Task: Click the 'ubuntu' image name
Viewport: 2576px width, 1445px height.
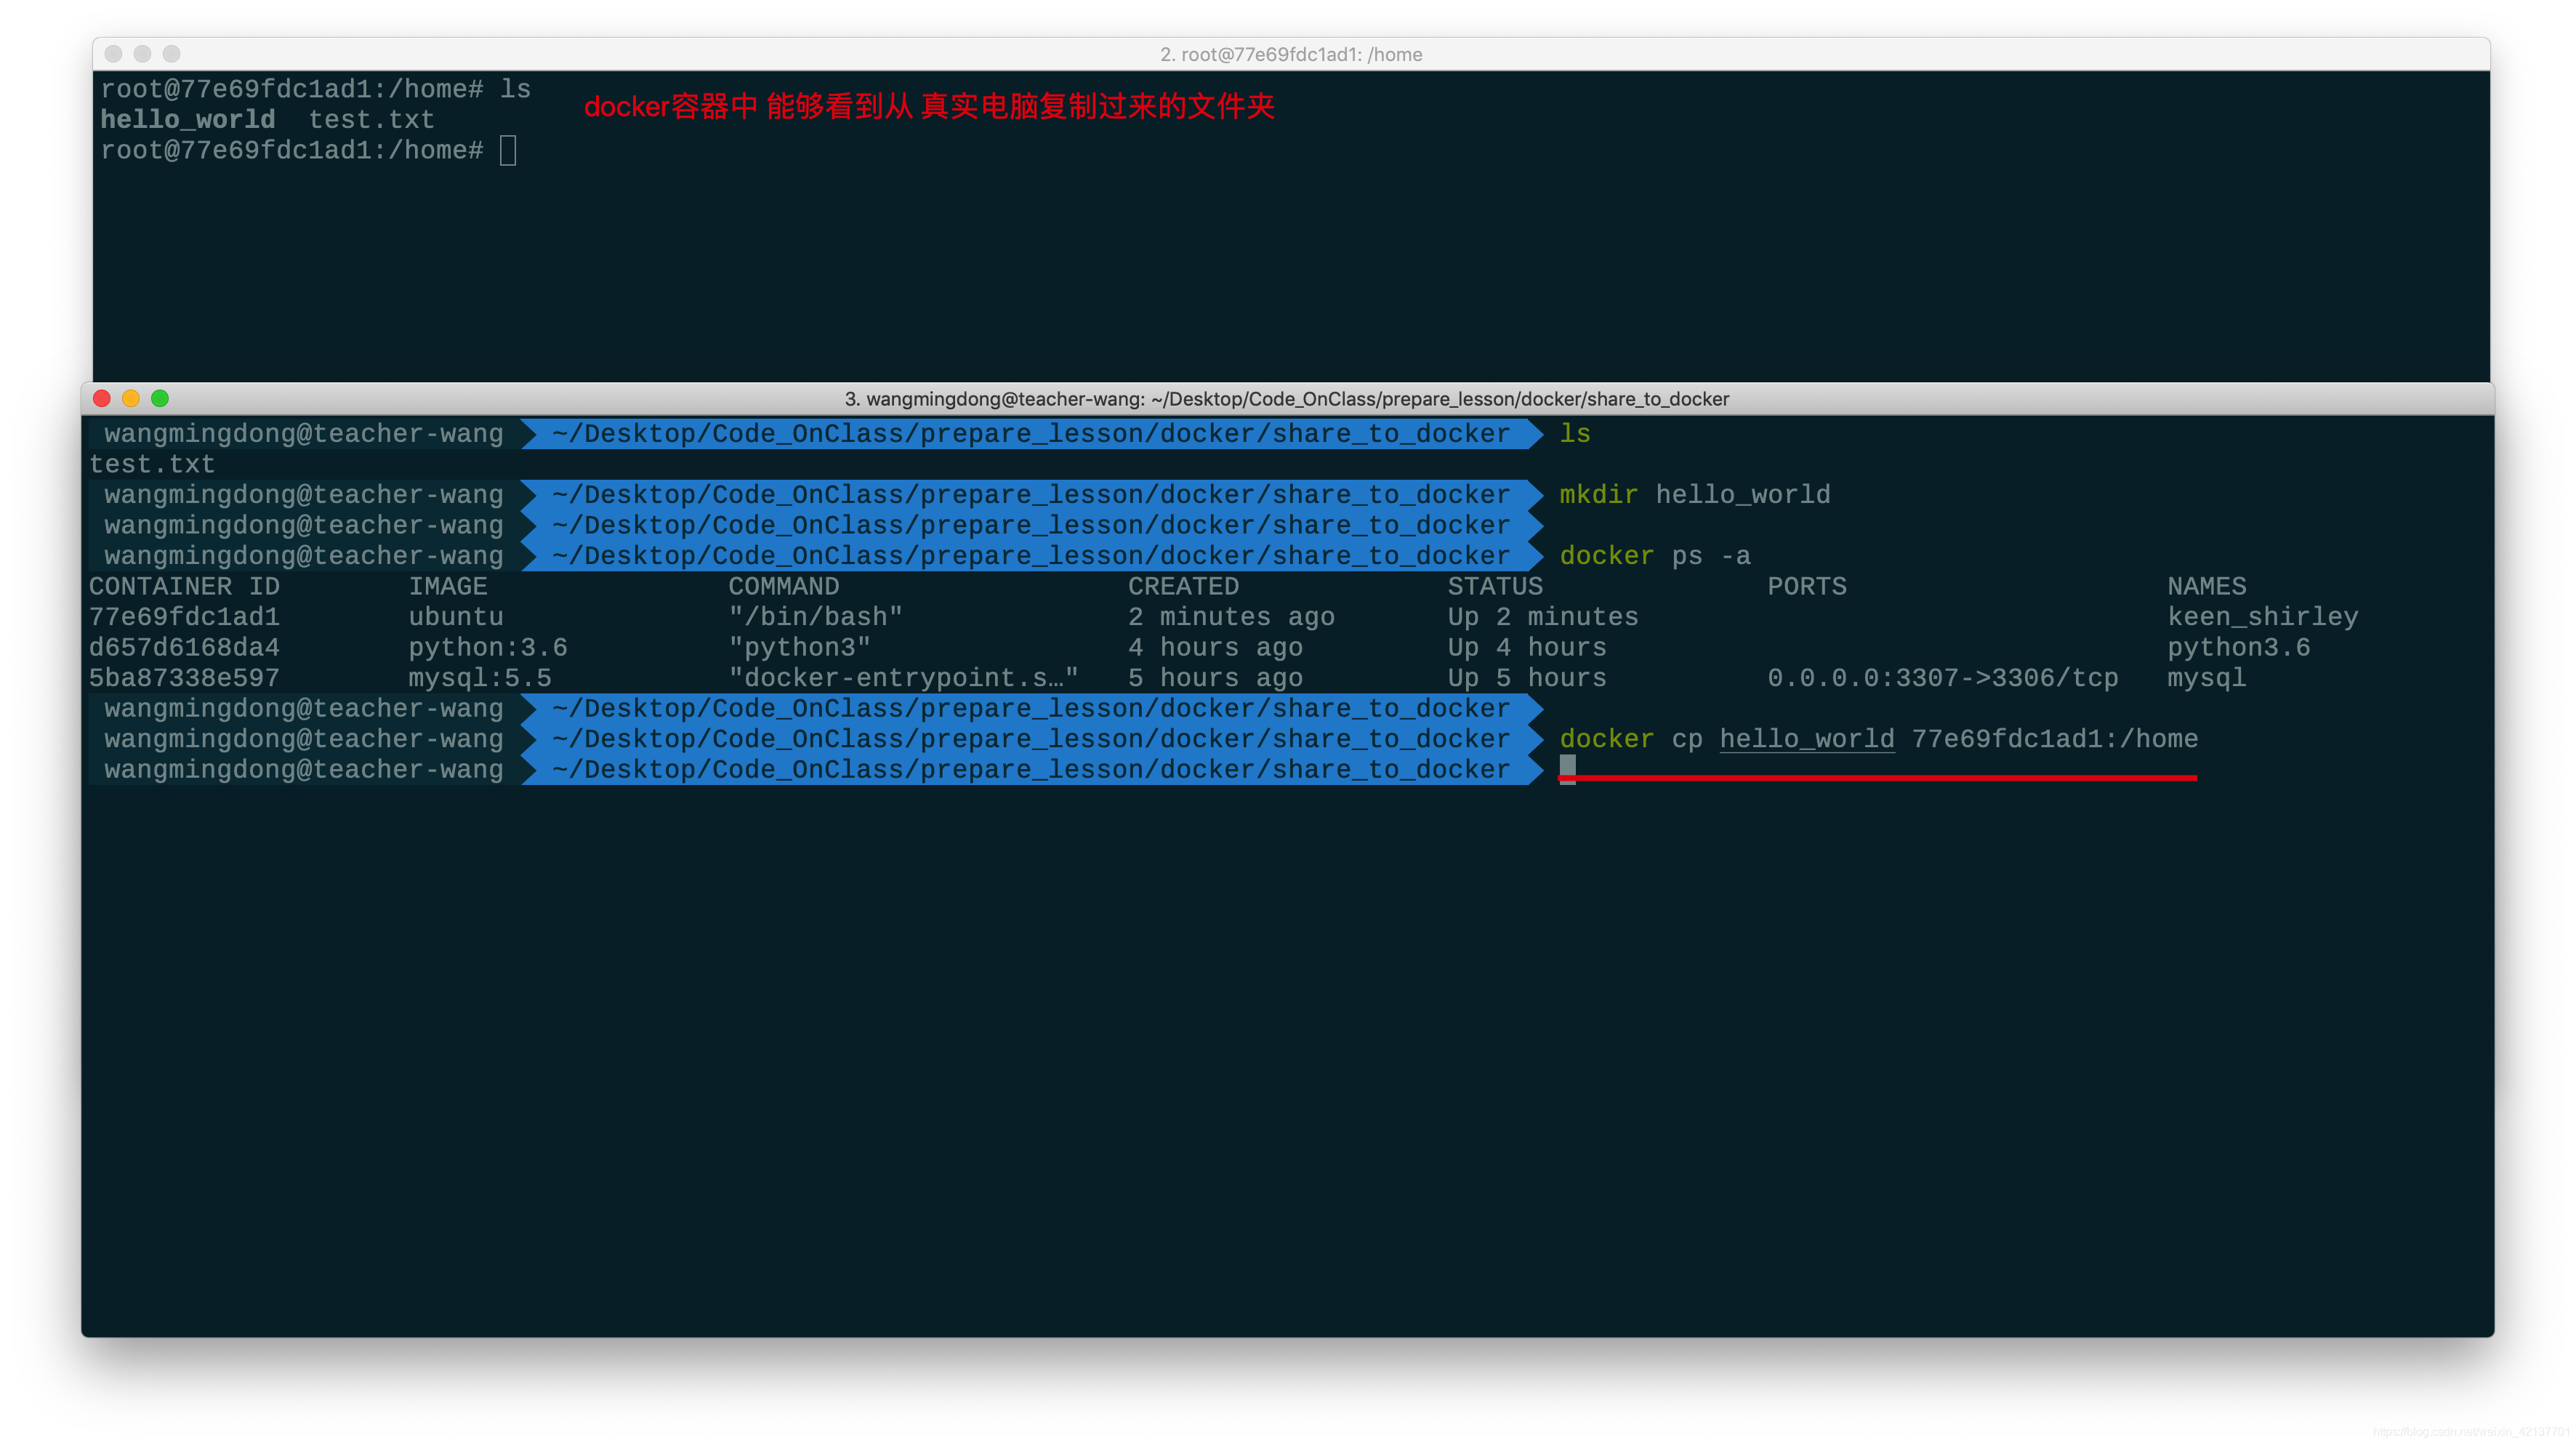Action: click(x=456, y=617)
